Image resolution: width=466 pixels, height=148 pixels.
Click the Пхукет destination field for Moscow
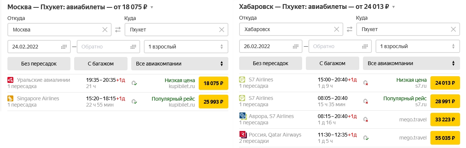(176, 30)
